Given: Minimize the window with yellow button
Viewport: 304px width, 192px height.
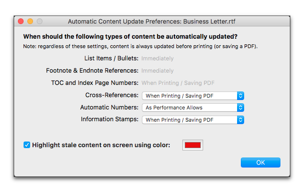Looking at the screenshot, I should click(x=30, y=21).
